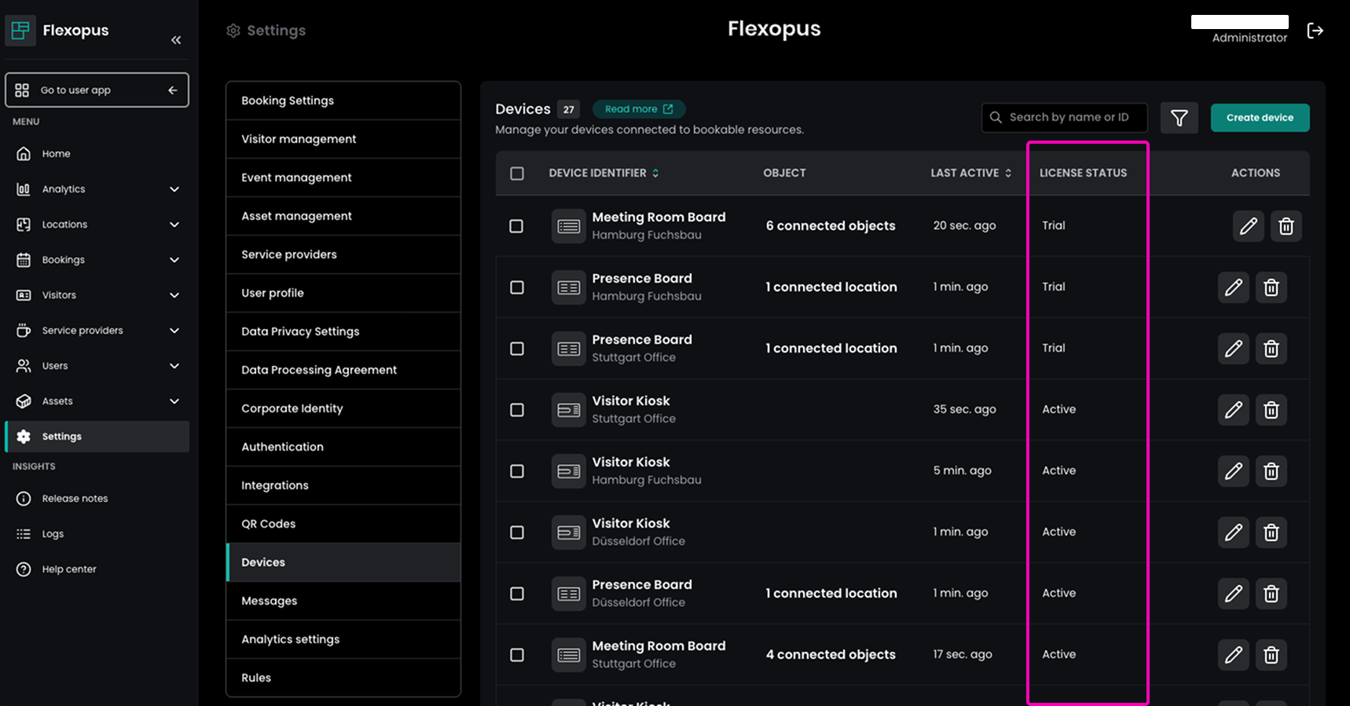The height and width of the screenshot is (706, 1350).
Task: Click the 6 connected objects text
Action: tap(831, 226)
